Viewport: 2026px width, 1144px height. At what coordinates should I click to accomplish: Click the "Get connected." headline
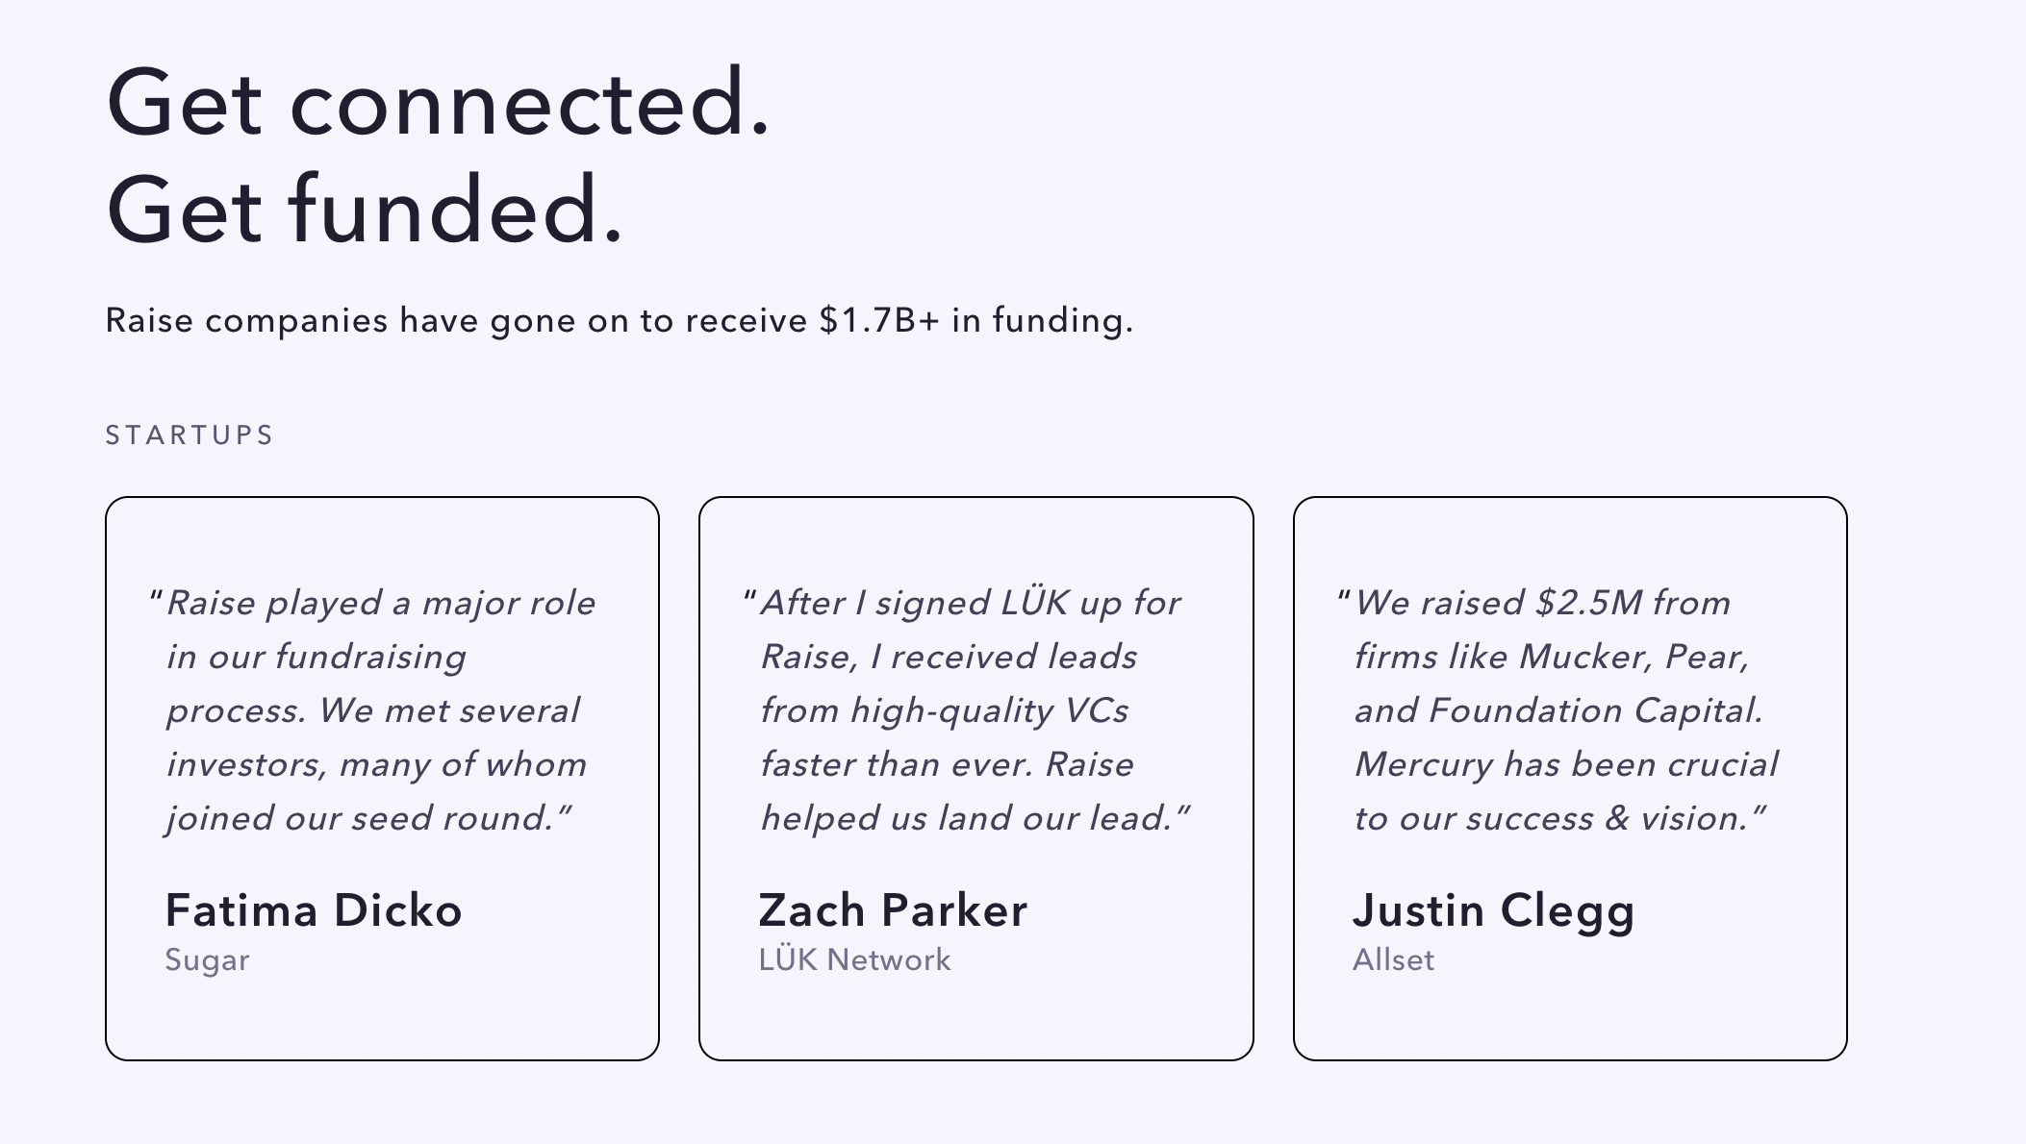[x=438, y=103]
